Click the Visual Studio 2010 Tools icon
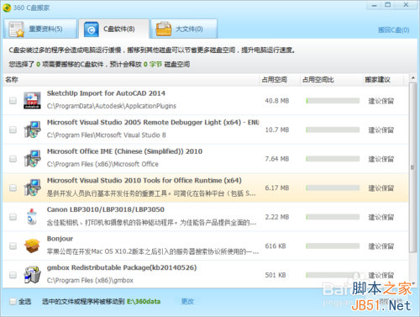The width and height of the screenshot is (420, 317). tap(32, 188)
